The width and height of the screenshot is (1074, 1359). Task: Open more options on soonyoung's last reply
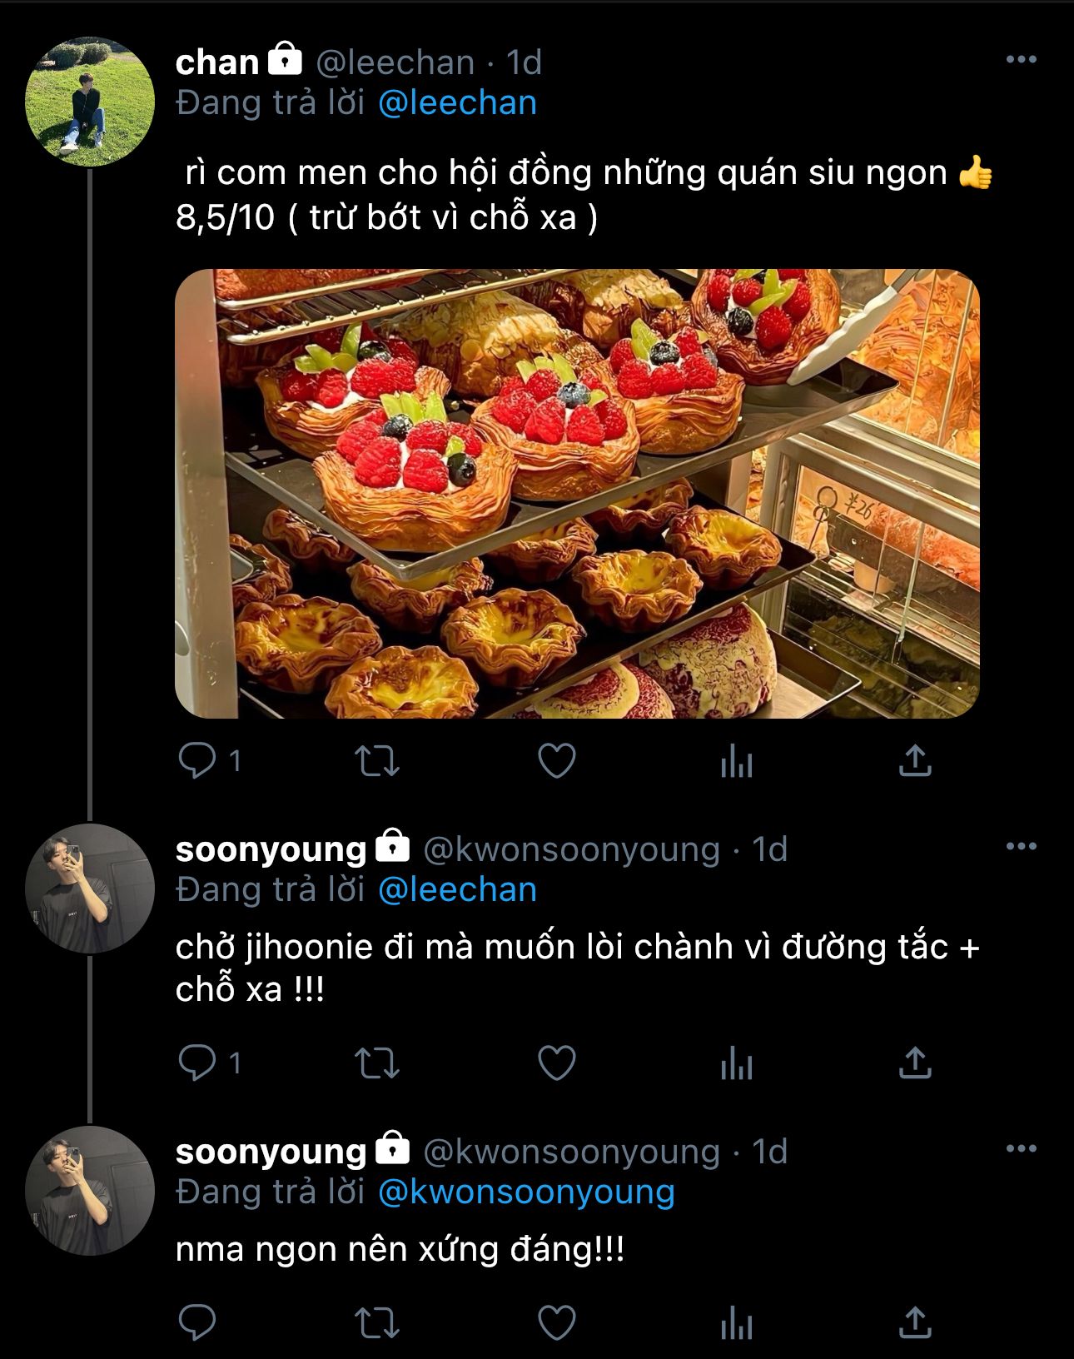(1021, 1149)
